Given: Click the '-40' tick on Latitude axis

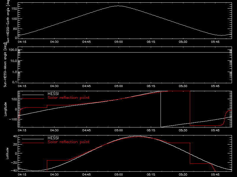Looking at the screenshot, I should [x=14, y=171].
